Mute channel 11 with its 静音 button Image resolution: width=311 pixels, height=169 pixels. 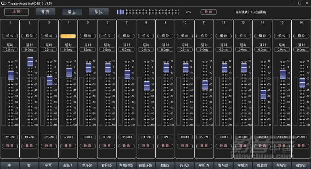click(204, 146)
